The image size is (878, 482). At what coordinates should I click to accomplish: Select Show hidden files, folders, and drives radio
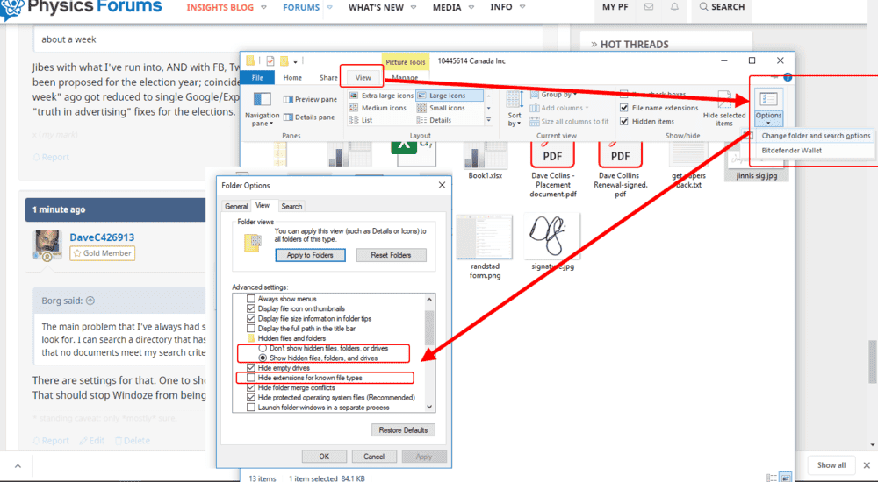coord(262,358)
